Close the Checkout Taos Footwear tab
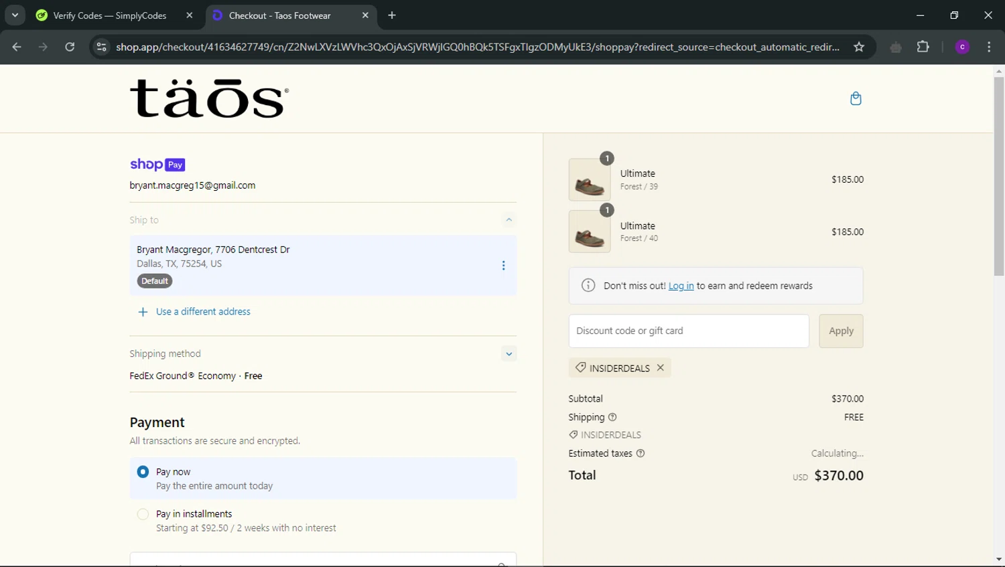This screenshot has height=567, width=1005. pos(365,15)
